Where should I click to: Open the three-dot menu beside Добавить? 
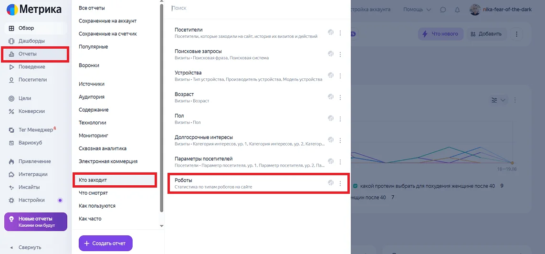tap(516, 34)
